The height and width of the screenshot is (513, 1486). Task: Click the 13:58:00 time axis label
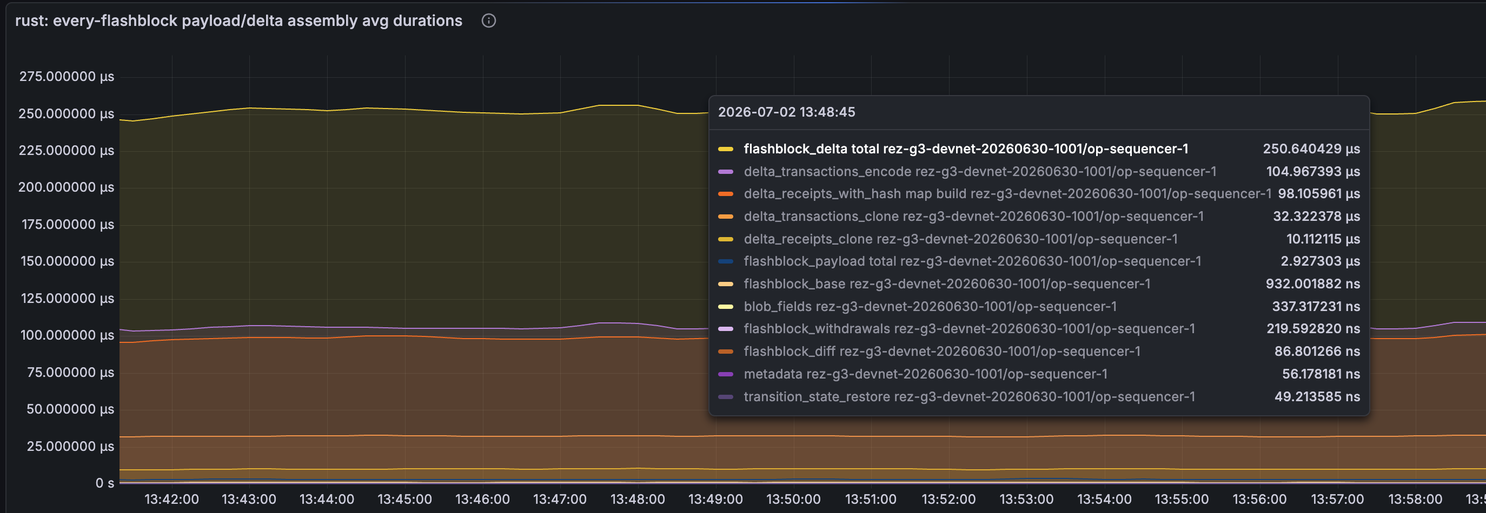click(1415, 499)
